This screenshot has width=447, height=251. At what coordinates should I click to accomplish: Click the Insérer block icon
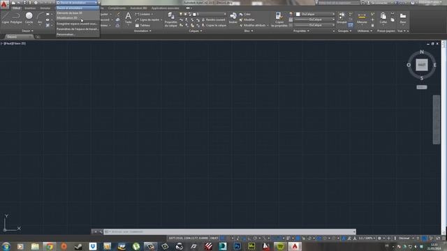click(233, 17)
